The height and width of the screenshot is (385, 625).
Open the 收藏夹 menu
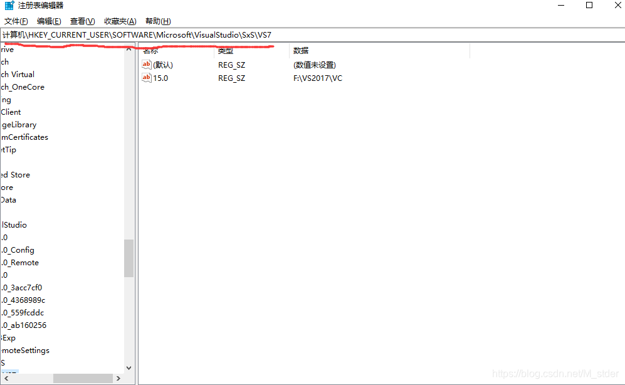[119, 21]
